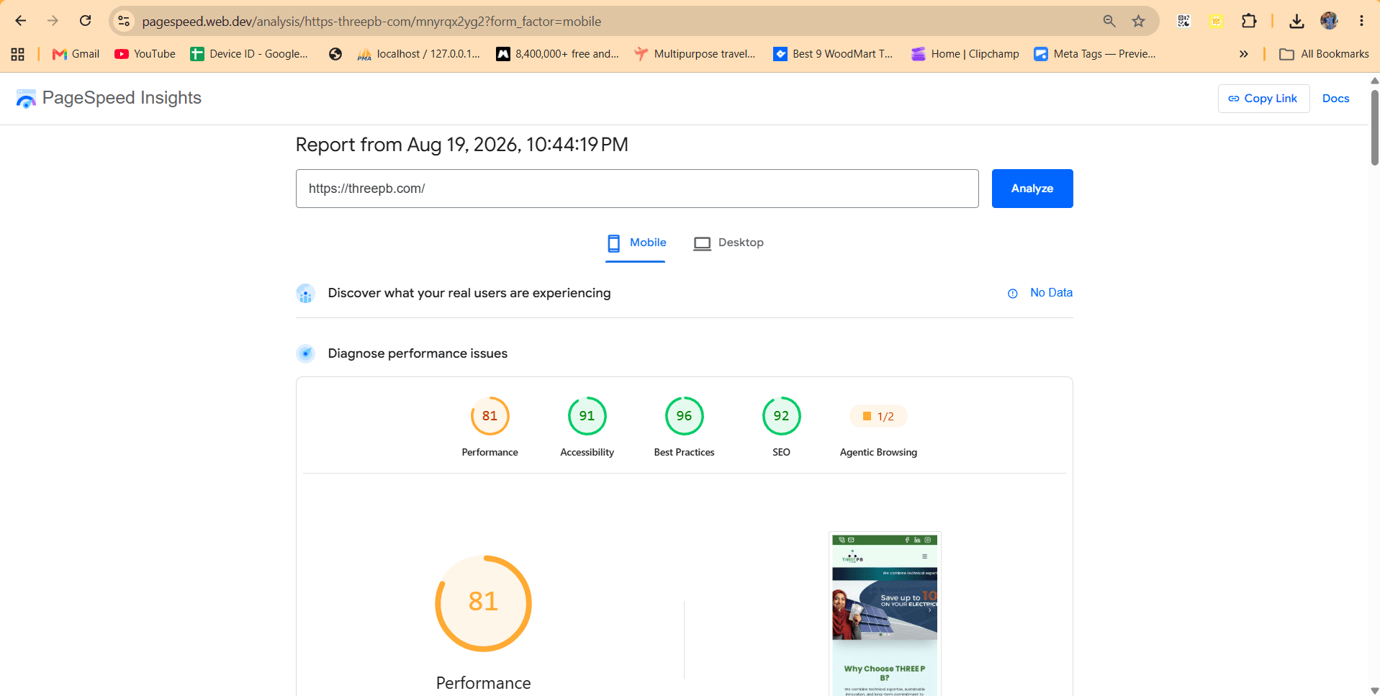Click the No Data info link
The image size is (1380, 696).
point(1040,293)
